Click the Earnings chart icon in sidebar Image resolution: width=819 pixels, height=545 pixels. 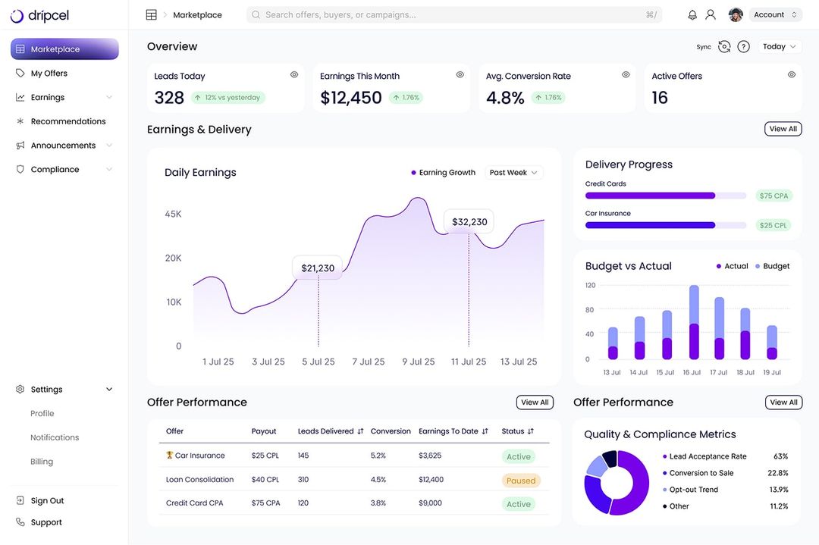[18, 96]
